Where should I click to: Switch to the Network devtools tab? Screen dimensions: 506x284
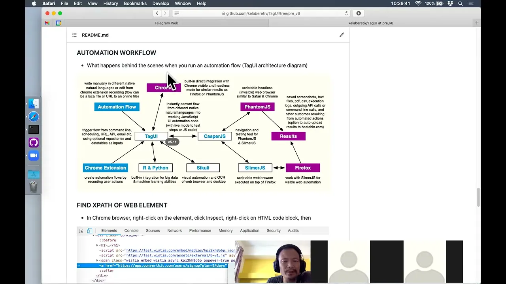[174, 231]
